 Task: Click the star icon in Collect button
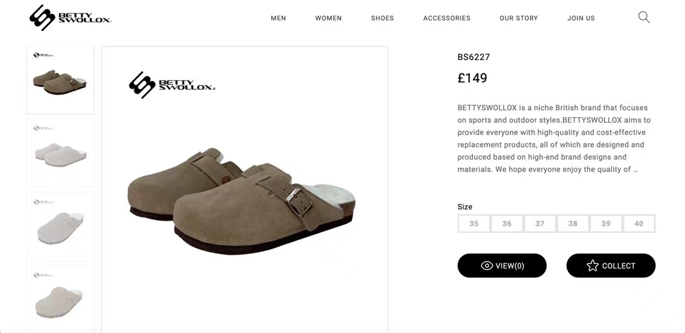coord(593,266)
